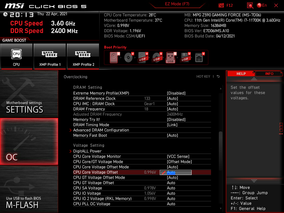Switch to EZ Mode (F7)
The image size is (284, 213).
pos(177,4)
